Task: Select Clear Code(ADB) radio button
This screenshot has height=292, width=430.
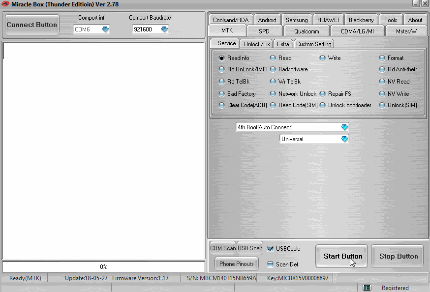Action: [221, 105]
